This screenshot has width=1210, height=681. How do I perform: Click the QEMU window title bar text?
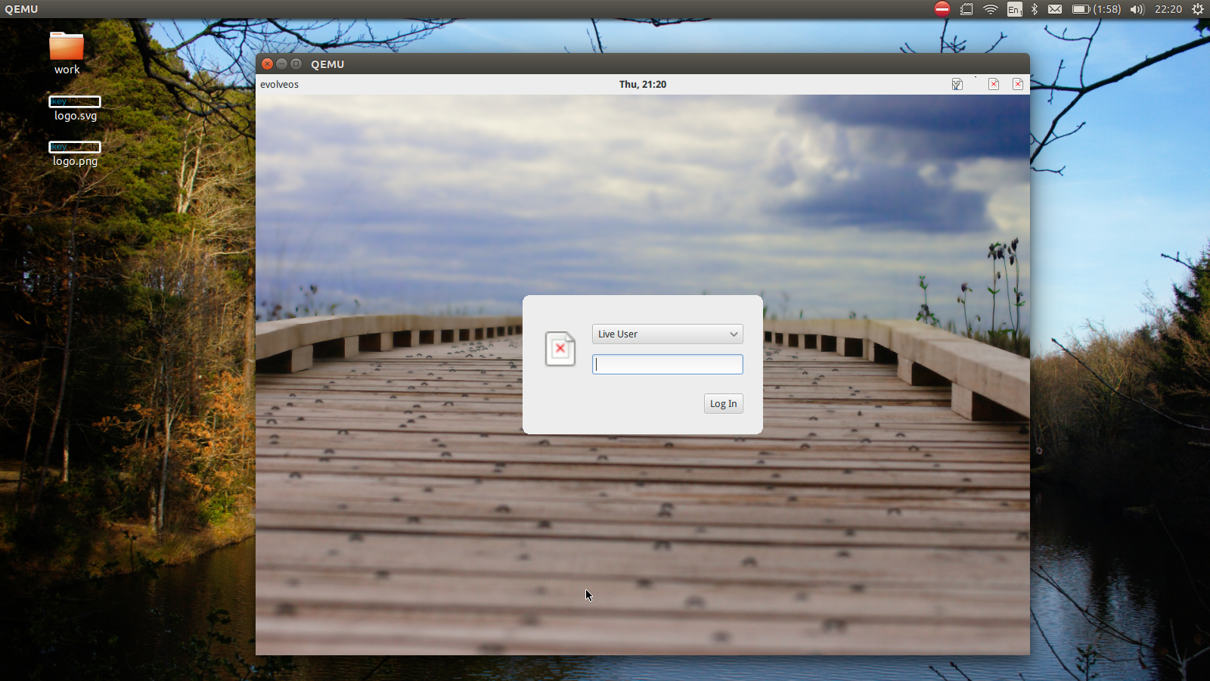[327, 64]
